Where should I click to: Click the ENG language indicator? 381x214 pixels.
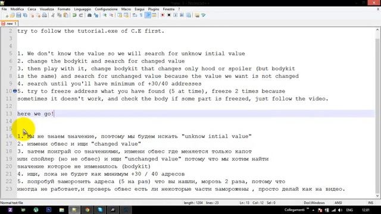click(x=349, y=210)
